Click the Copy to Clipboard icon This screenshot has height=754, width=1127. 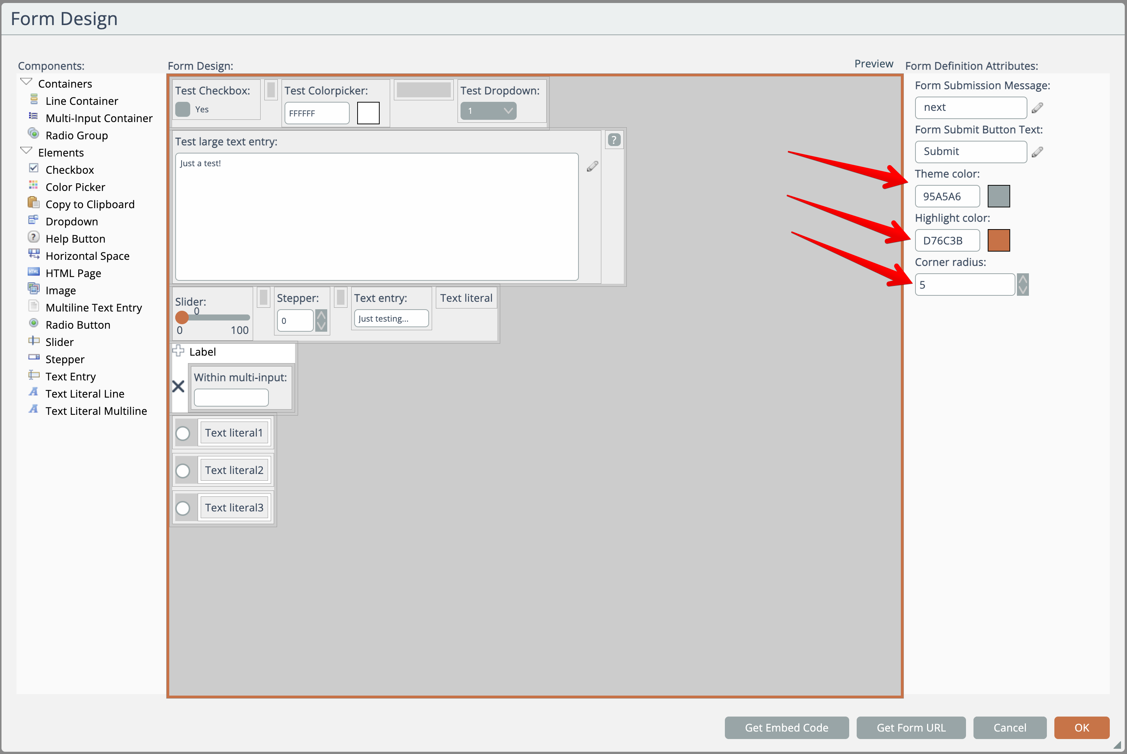click(34, 203)
